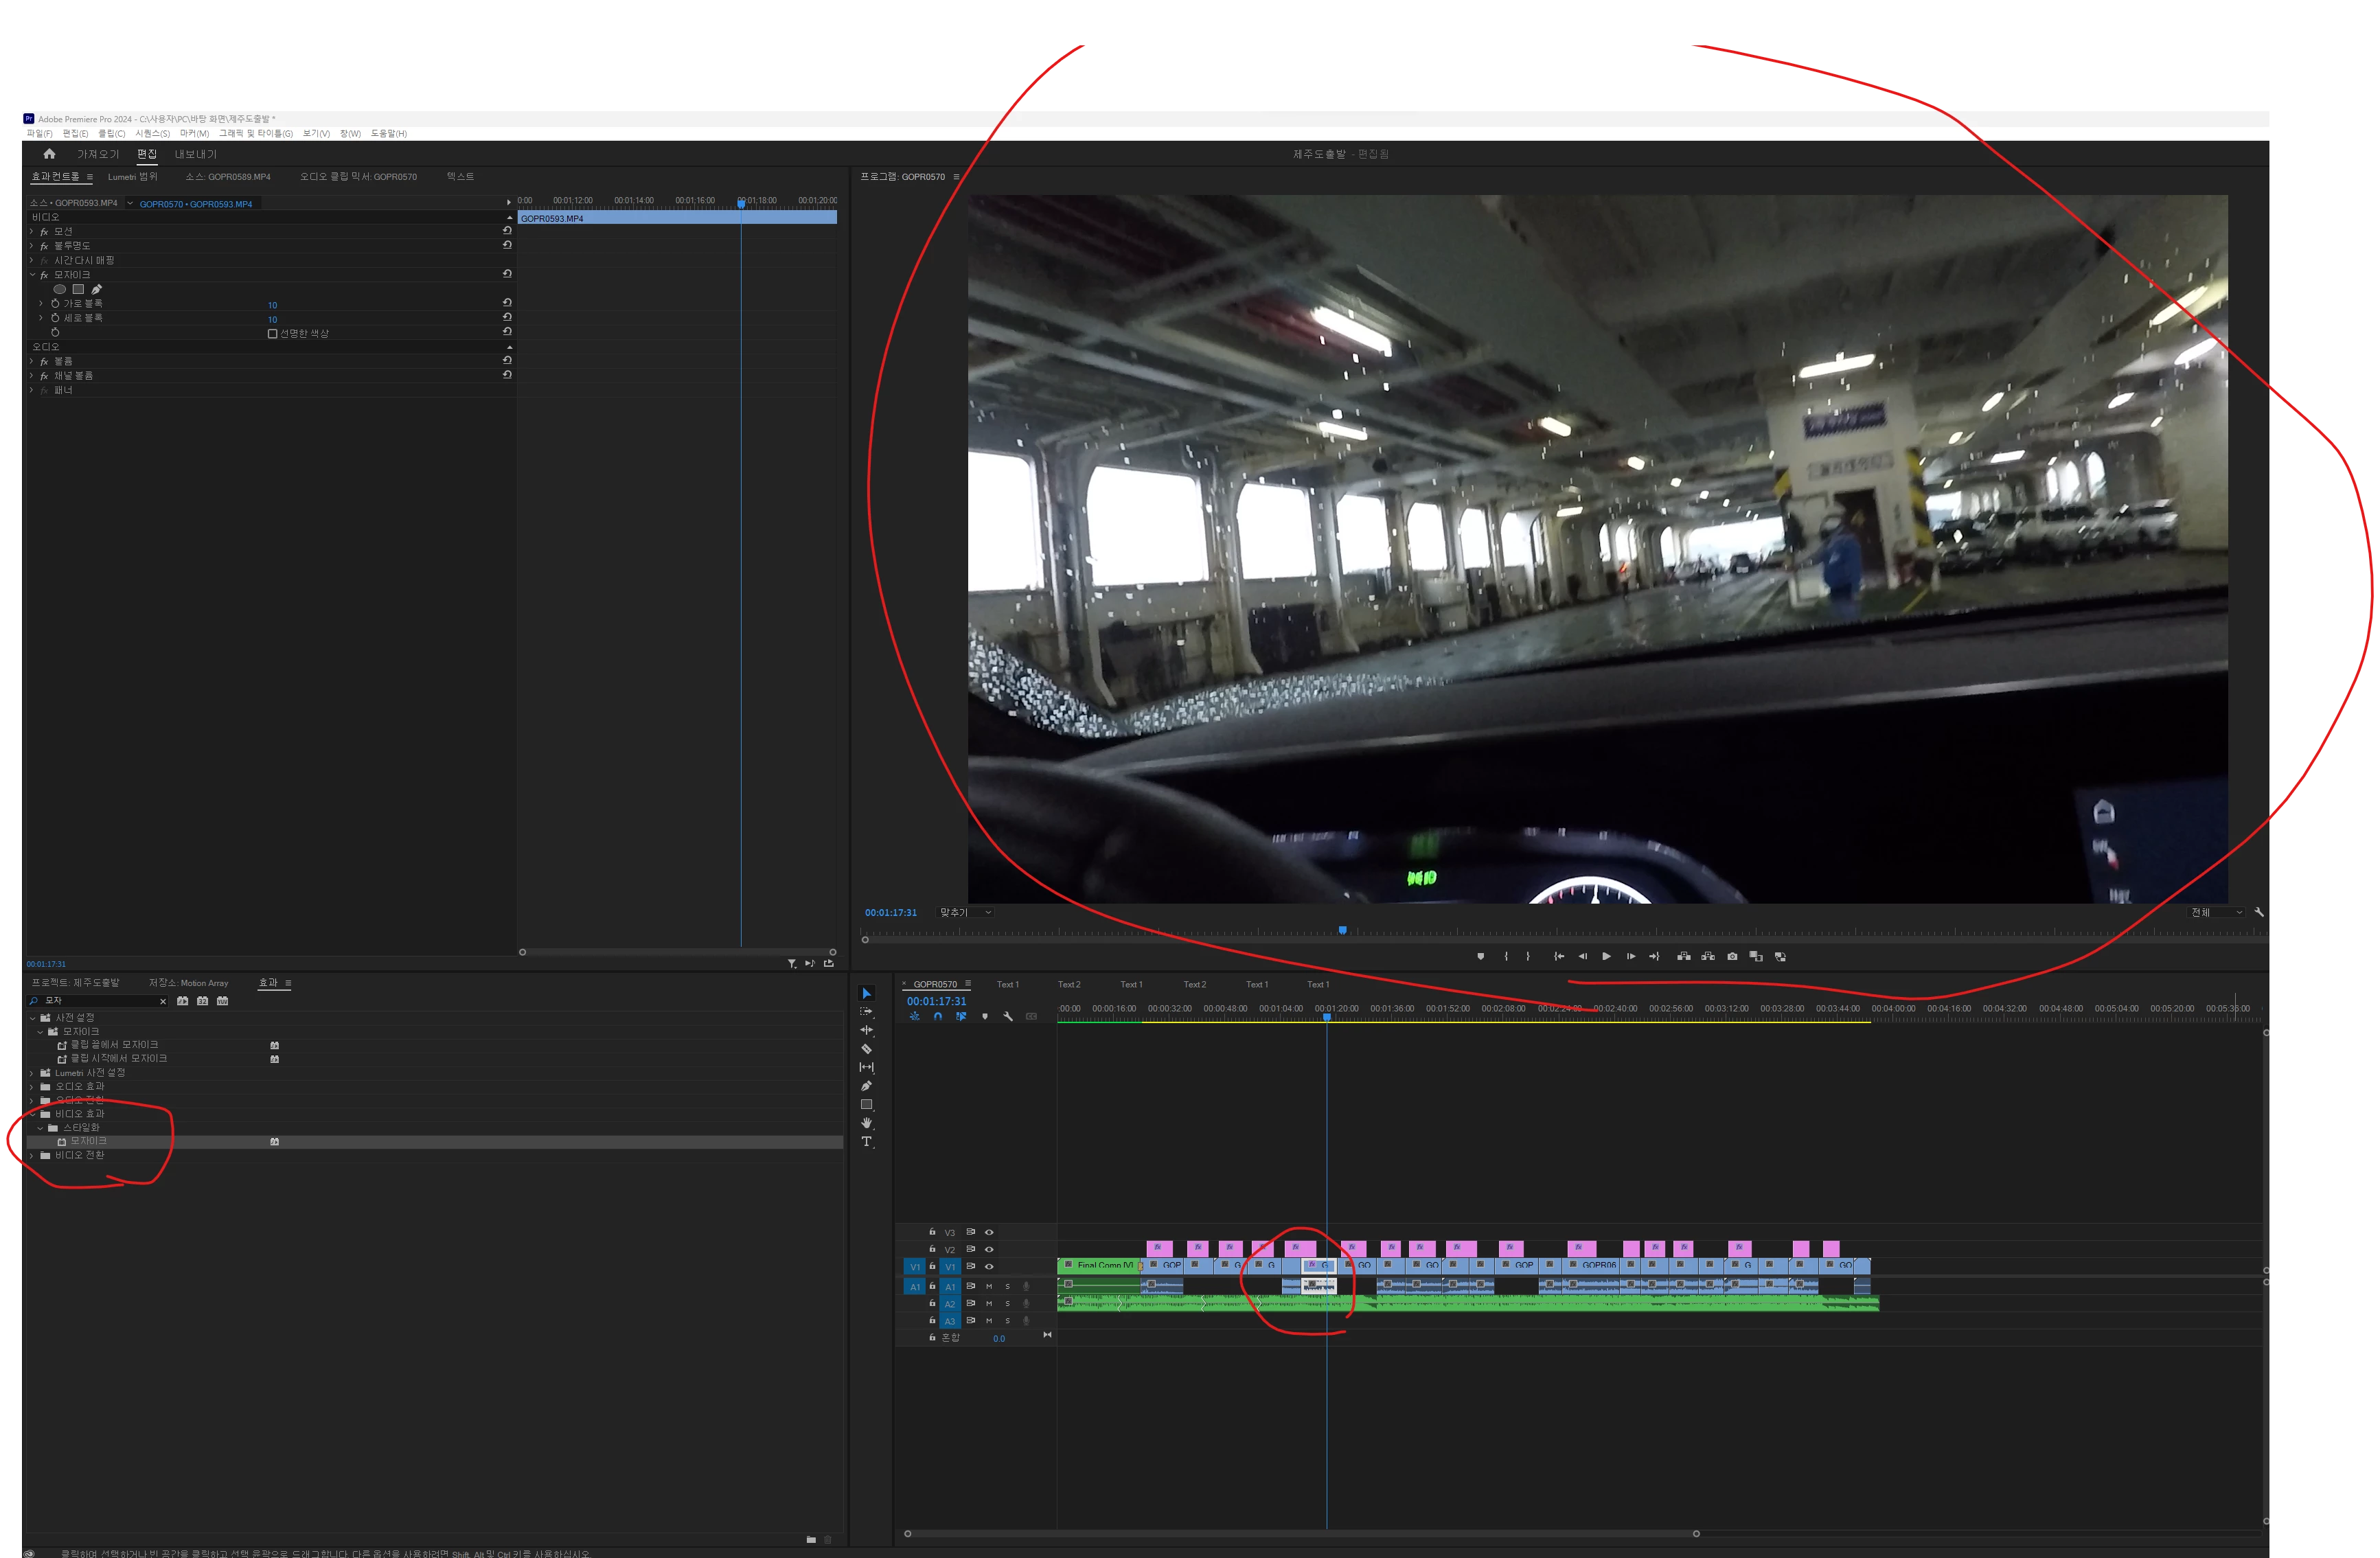This screenshot has width=2380, height=1558.
Task: Select the Type (T) tool
Action: click(x=866, y=1141)
